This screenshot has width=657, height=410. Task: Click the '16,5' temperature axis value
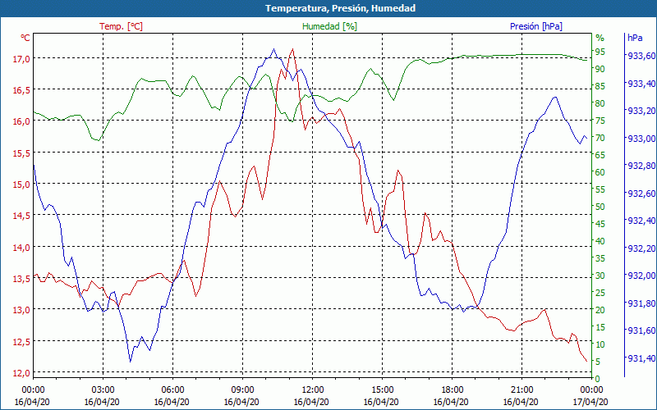21,91
